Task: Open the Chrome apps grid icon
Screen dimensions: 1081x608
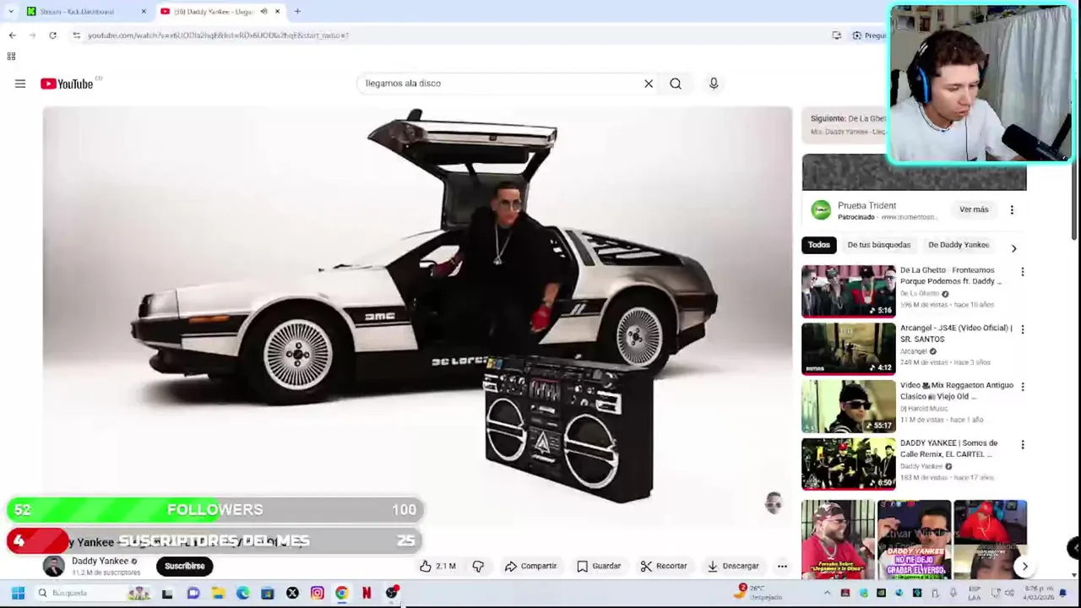Action: click(x=11, y=57)
